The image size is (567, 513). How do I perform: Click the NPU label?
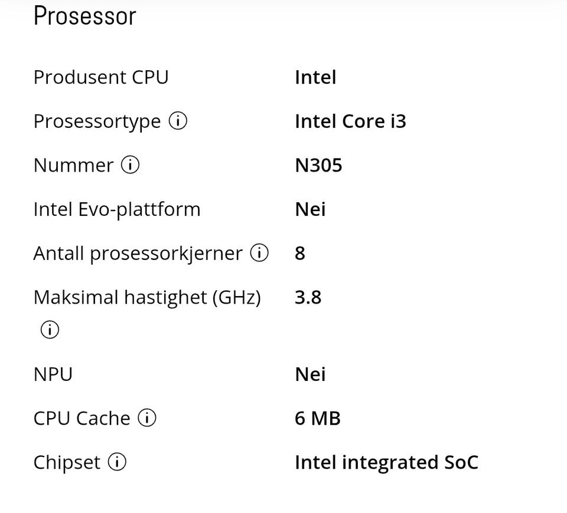pos(53,374)
